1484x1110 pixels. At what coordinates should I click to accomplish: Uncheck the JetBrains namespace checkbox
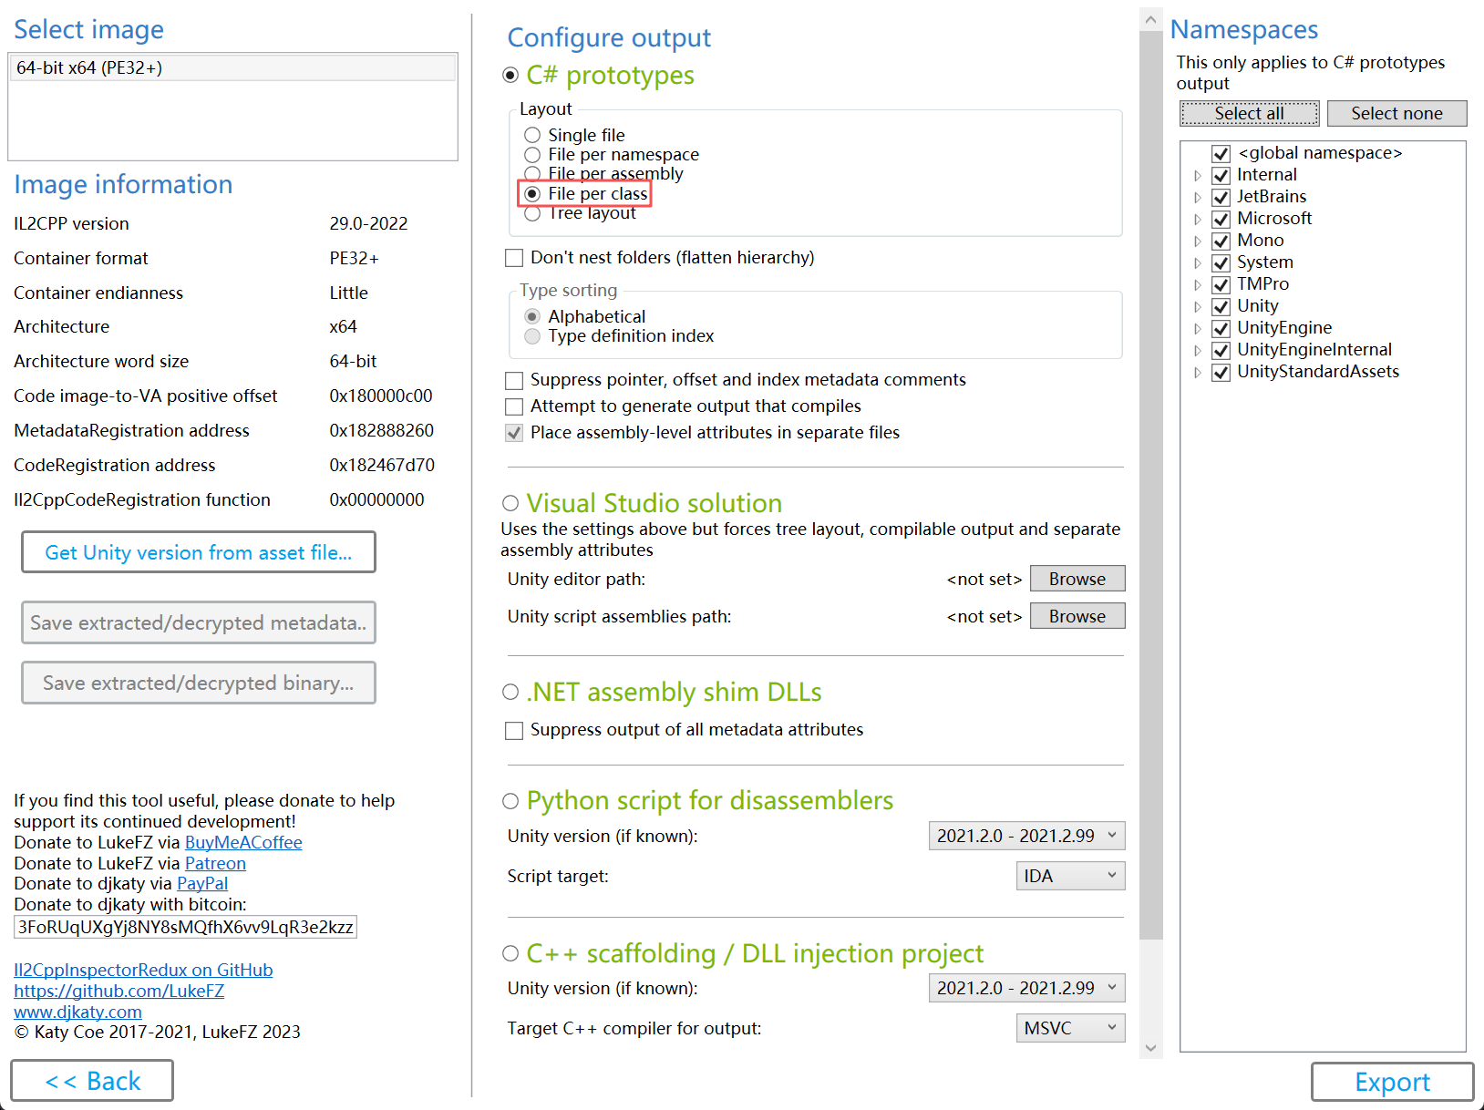tap(1221, 198)
